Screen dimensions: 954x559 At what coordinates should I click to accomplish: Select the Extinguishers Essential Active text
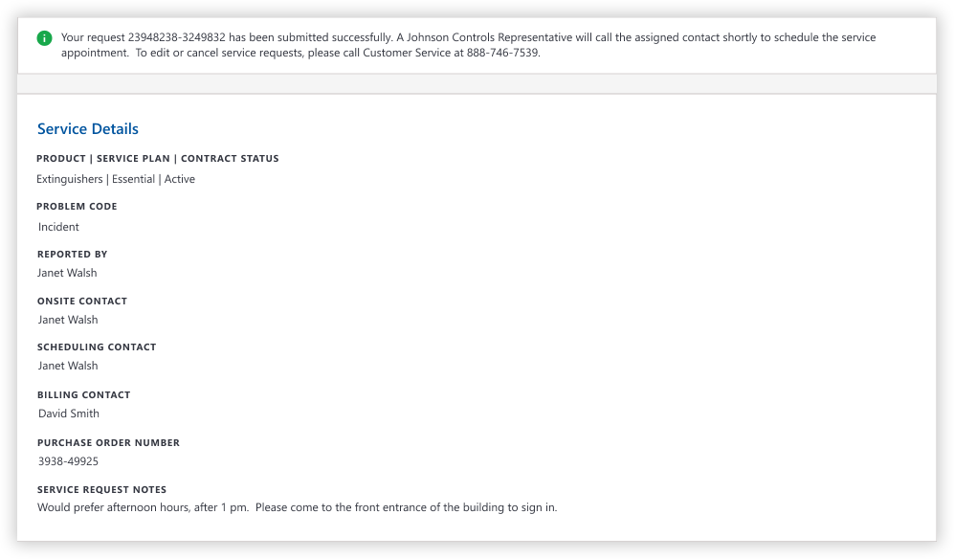116,179
